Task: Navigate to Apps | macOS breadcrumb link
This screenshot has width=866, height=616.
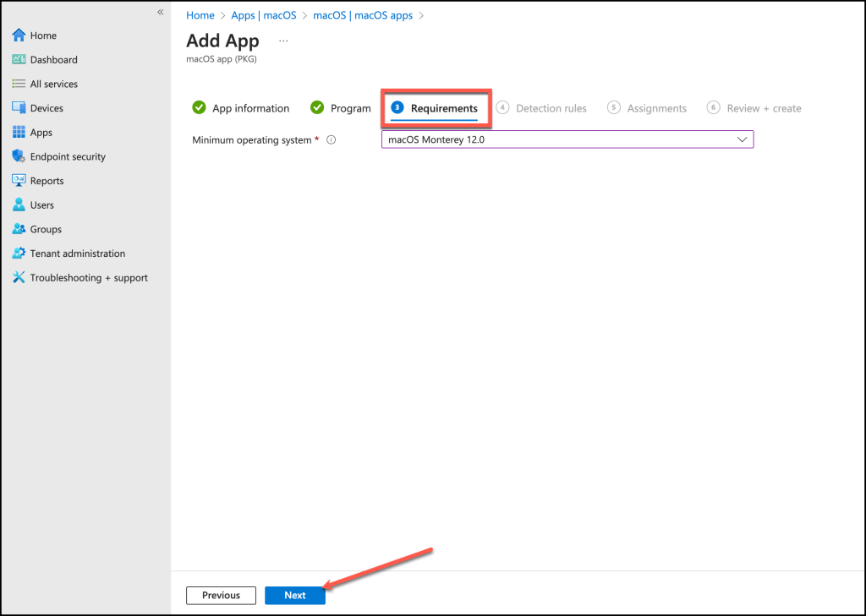Action: click(264, 15)
